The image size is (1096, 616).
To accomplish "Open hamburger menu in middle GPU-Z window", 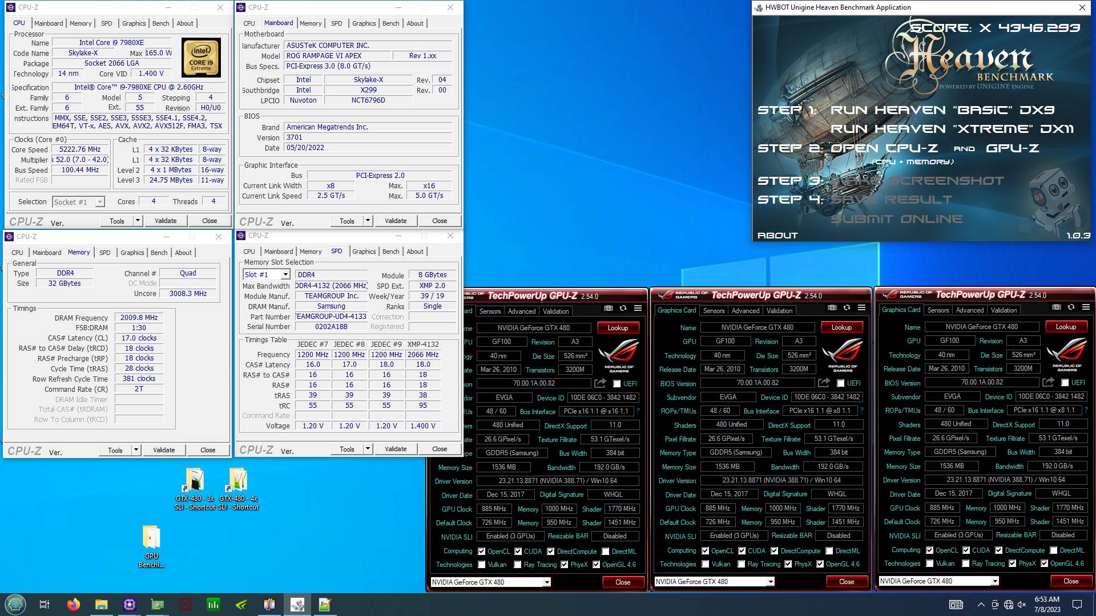I will coord(861,308).
